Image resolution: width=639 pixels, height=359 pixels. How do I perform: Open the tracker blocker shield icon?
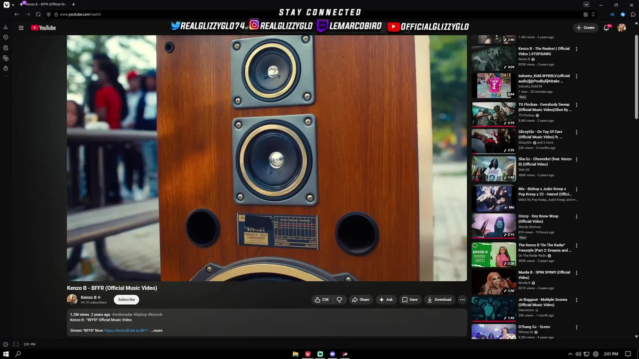[48, 14]
